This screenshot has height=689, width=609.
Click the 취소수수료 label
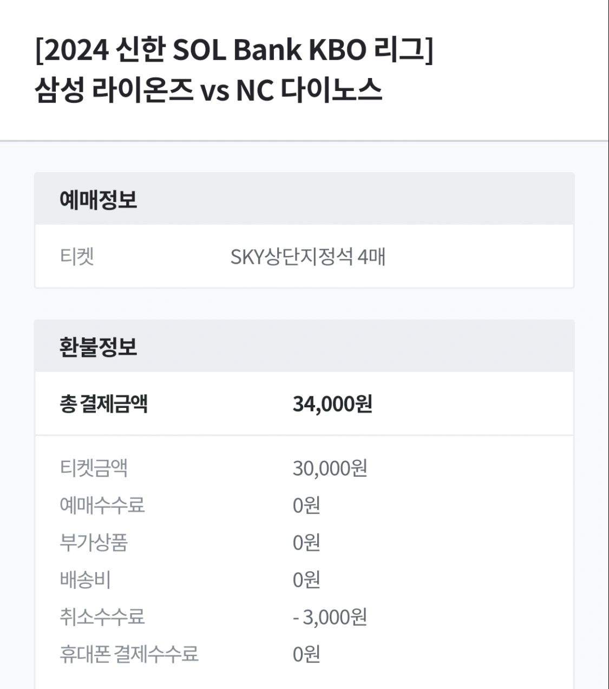click(102, 616)
